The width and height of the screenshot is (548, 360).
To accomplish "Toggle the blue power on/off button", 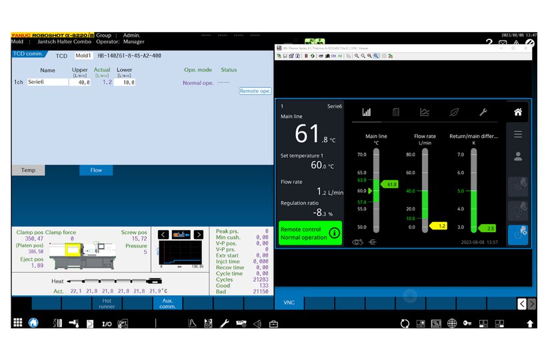I will point(518,235).
